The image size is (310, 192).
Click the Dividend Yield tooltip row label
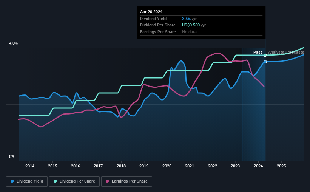pos(153,19)
